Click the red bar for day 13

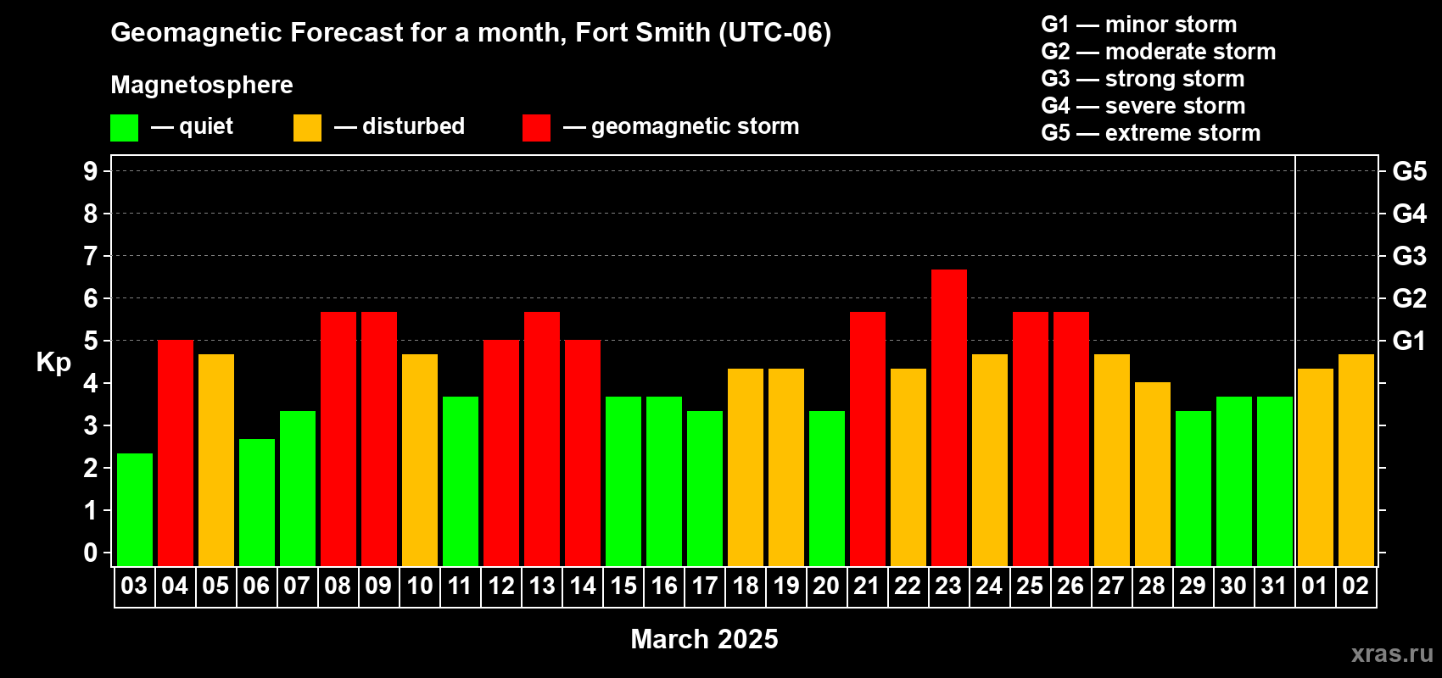coord(542,439)
